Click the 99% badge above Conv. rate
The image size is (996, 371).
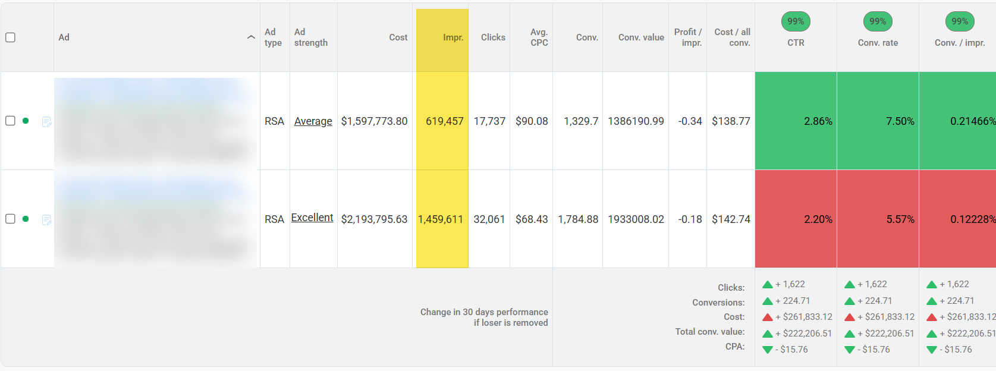coord(878,21)
